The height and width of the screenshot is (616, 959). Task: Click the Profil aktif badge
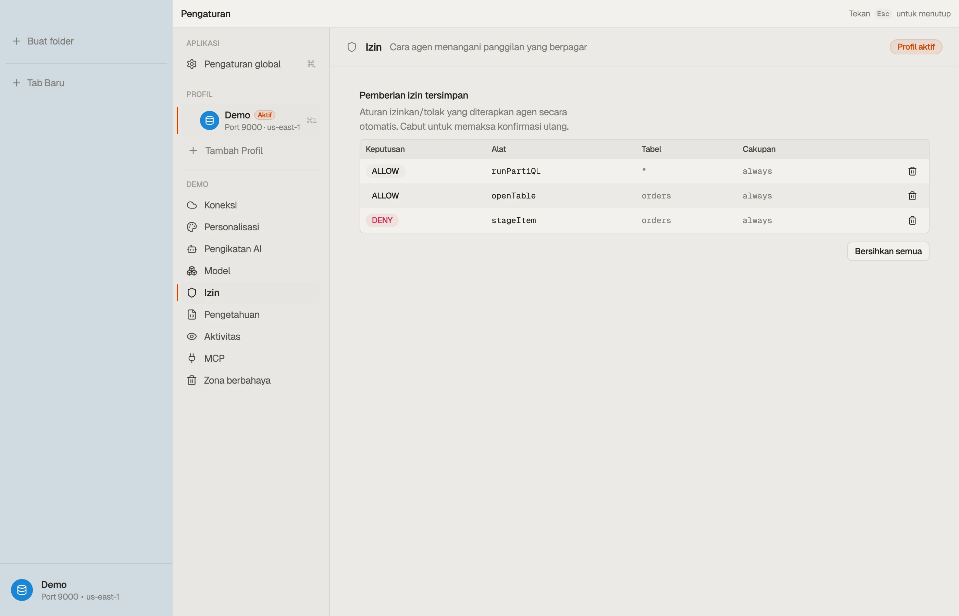(916, 47)
